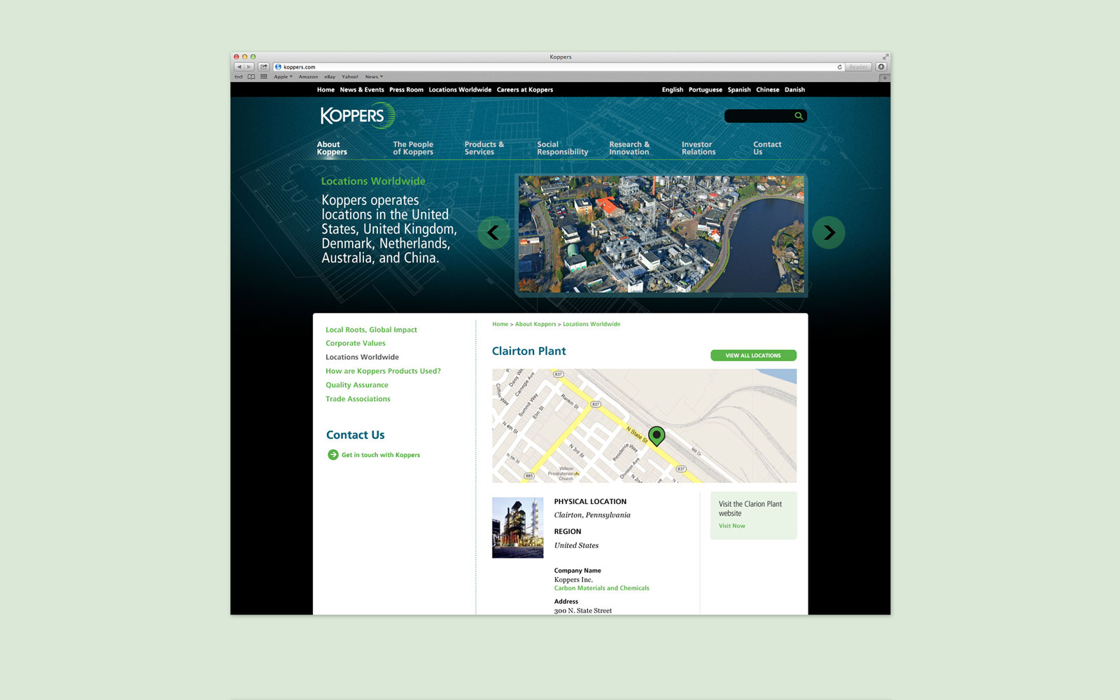This screenshot has height=700, width=1120.
Task: Reload the page with the refresh icon
Action: tap(839, 67)
